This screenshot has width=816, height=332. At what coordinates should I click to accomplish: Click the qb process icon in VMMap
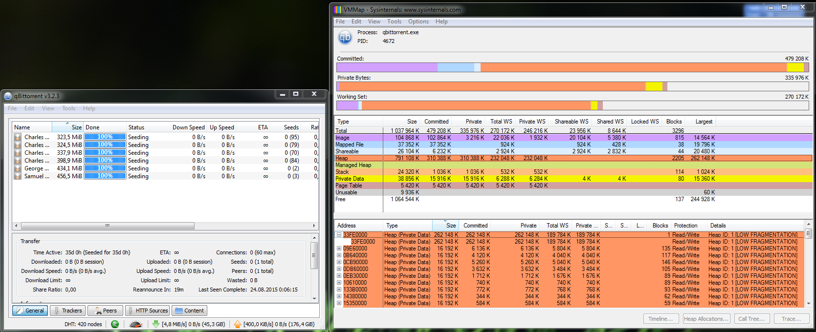coord(345,37)
